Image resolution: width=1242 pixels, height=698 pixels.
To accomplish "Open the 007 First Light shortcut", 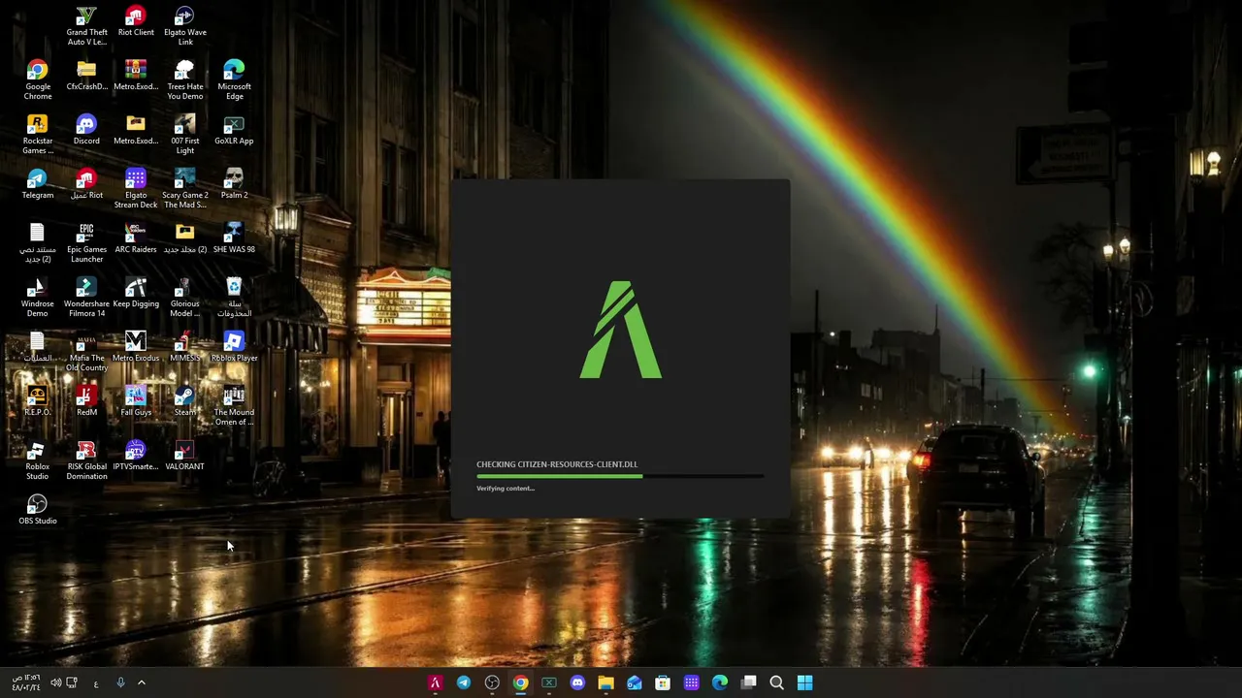I will [184, 135].
